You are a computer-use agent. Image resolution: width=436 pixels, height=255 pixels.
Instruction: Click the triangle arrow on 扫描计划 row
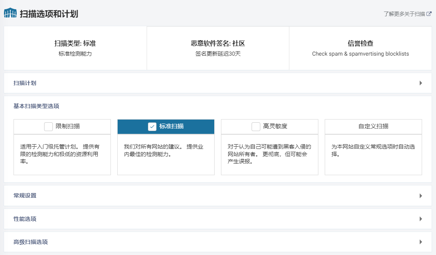pos(420,83)
